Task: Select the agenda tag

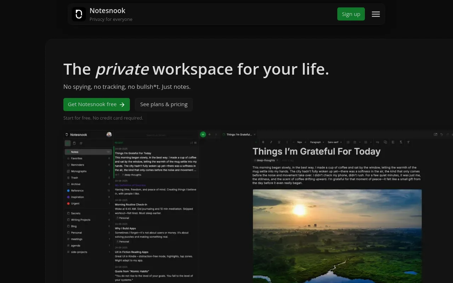Action: pos(88,246)
